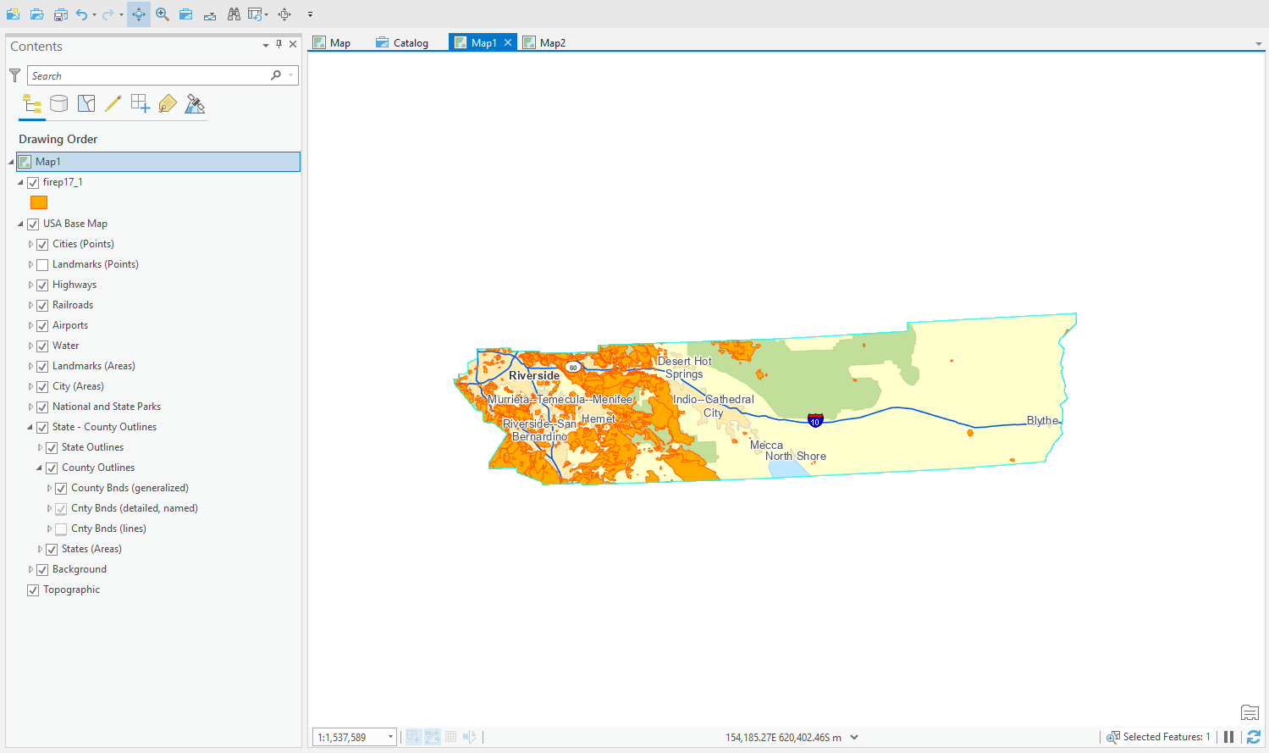Viewport: 1269px width, 753px height.
Task: Click the Contents Search input field
Action: click(148, 76)
